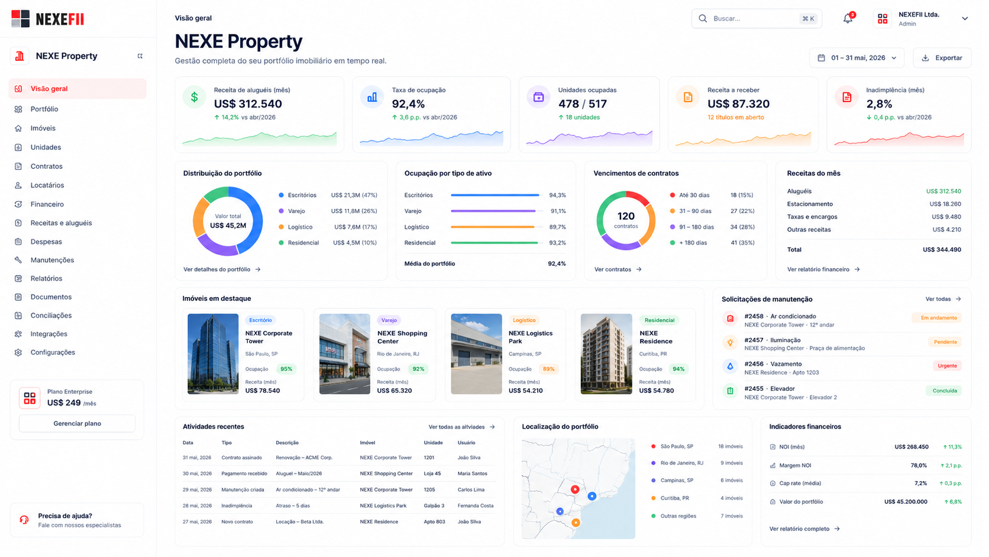Image resolution: width=989 pixels, height=557 pixels.
Task: Click the Rio de Janeiro blue map pin
Action: click(x=592, y=496)
